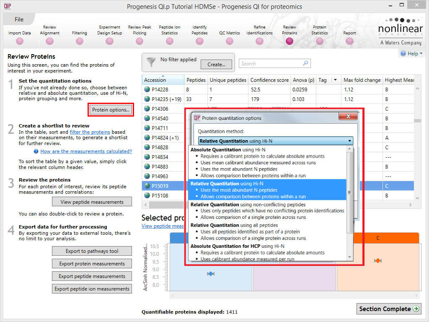Click Export peptide ion measurements button
The width and height of the screenshot is (429, 322).
click(x=92, y=289)
